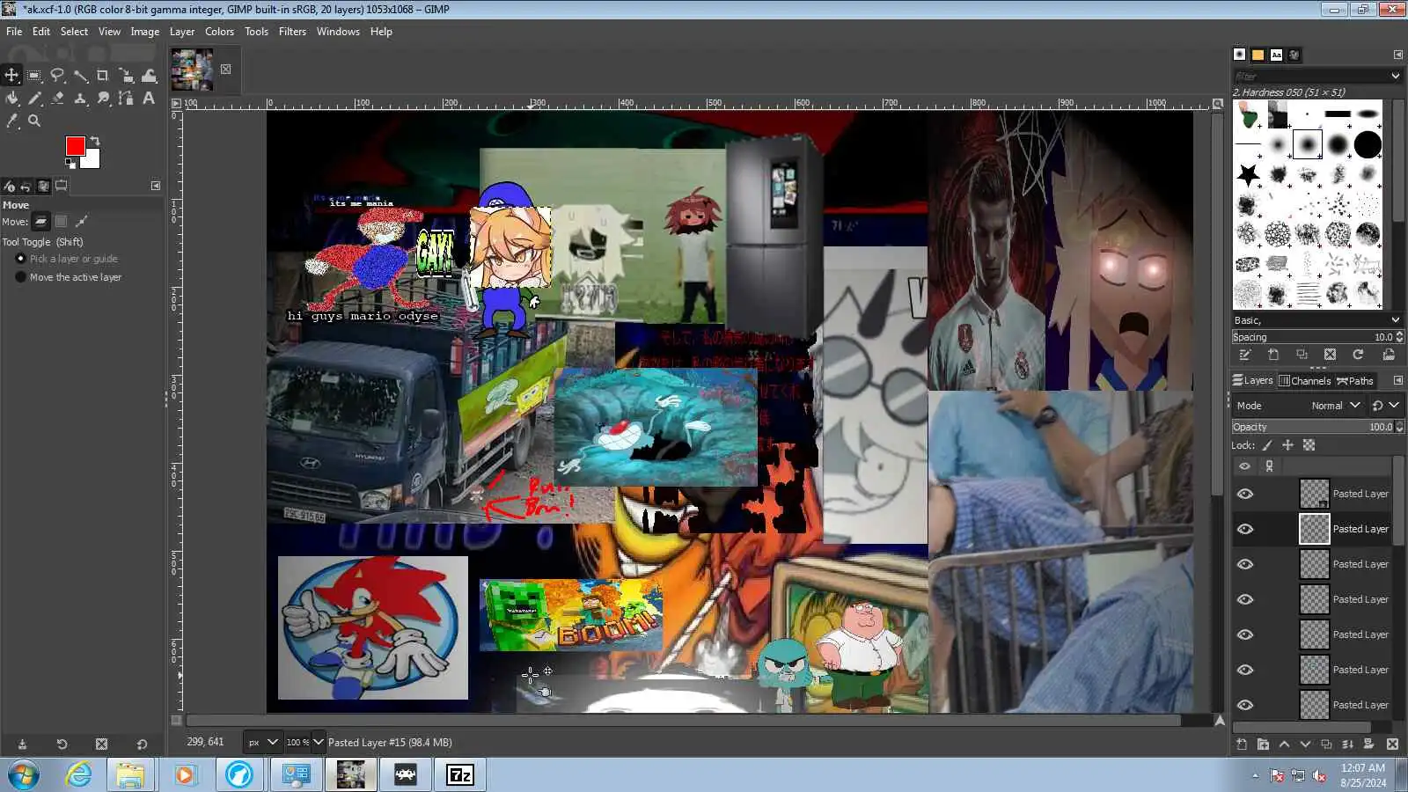Switch to the Channels tab
This screenshot has width=1408, height=792.
coord(1304,381)
